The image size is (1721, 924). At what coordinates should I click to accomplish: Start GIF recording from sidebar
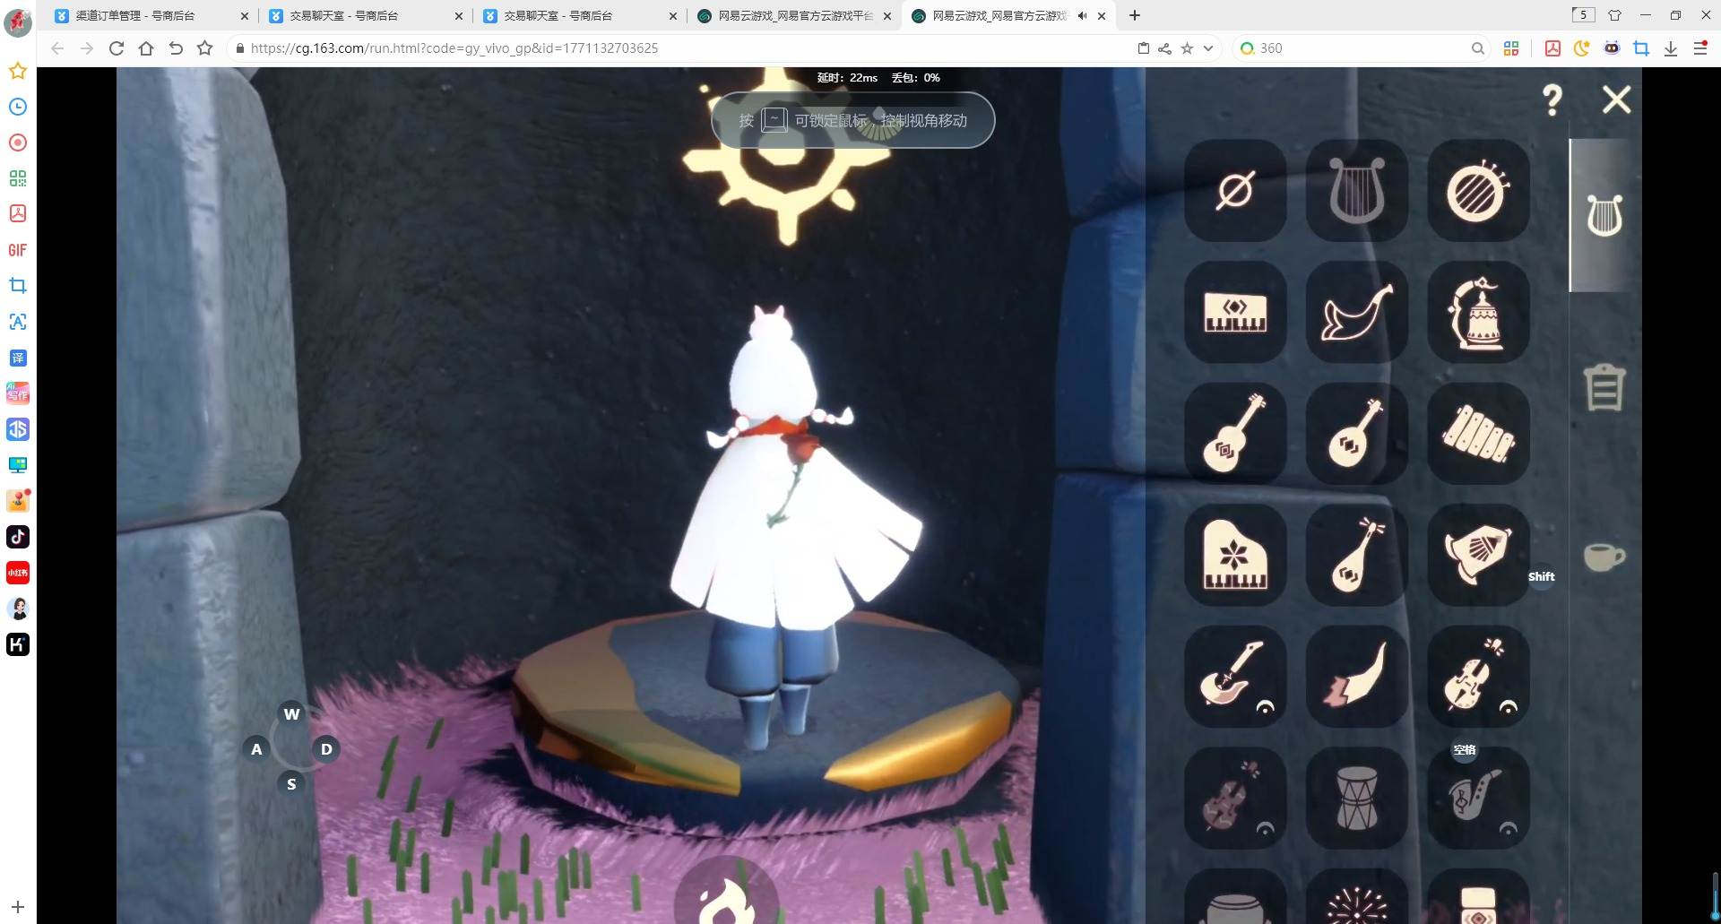pyautogui.click(x=18, y=250)
